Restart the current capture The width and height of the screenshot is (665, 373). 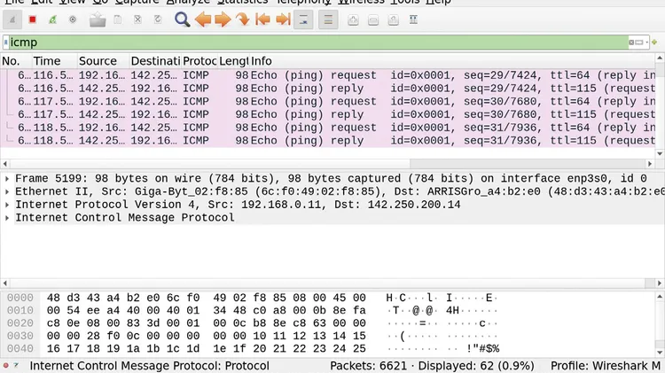pos(52,19)
